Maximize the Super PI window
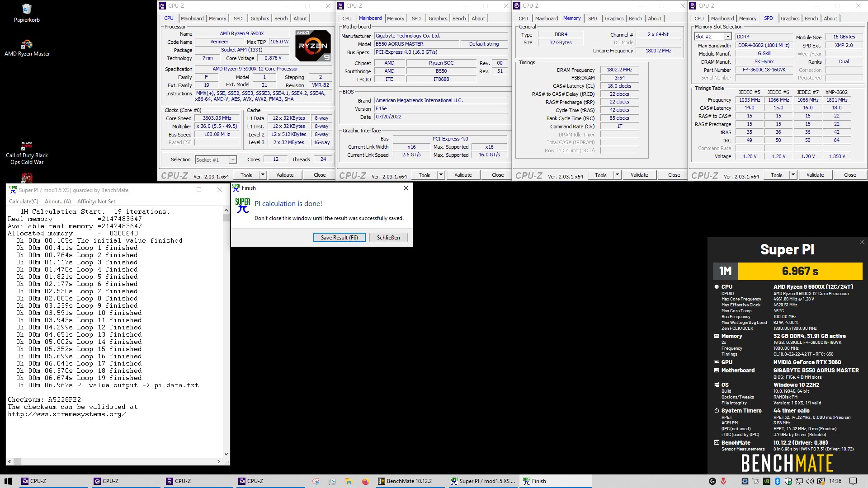The width and height of the screenshot is (868, 488). coord(198,190)
